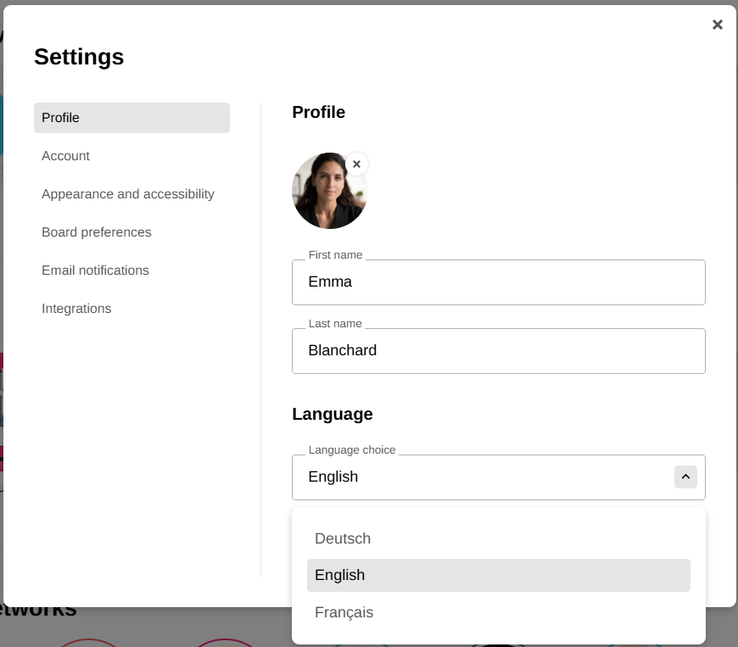Switch to Account settings

coord(65,156)
